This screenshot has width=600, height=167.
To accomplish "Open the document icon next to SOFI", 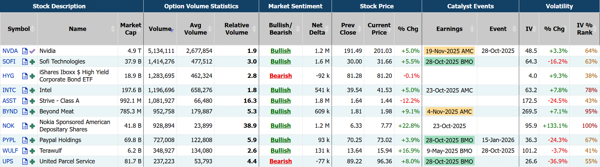I will point(25,62).
